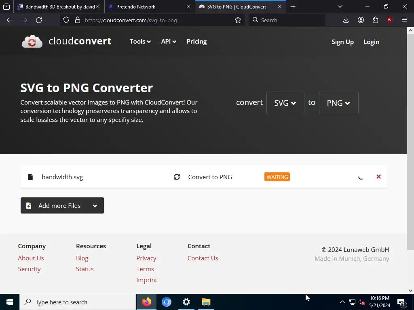Click the scrollbar down arrow
Viewport: 414px width, 310px height.
click(x=410, y=291)
